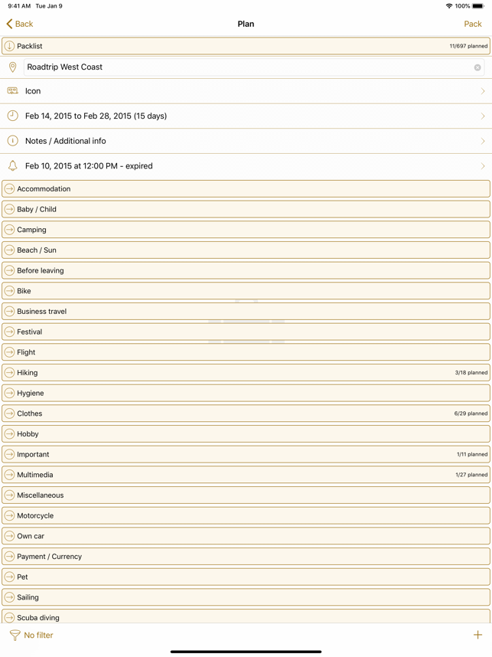492x657 pixels.
Task: Open the Icon selection row chevron
Action: point(482,91)
